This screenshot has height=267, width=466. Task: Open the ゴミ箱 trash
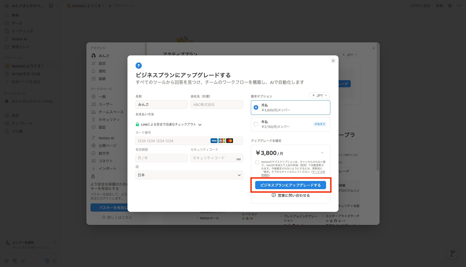point(17,131)
